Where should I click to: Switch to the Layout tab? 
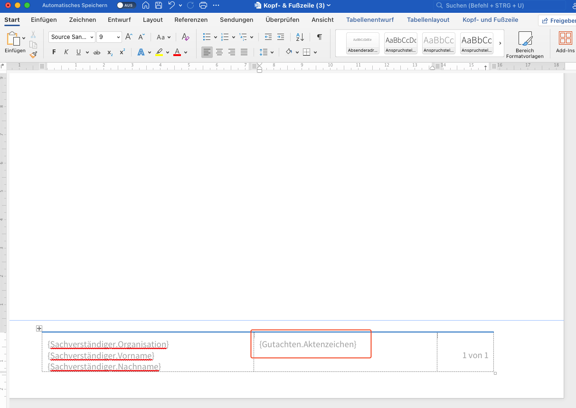coord(153,19)
